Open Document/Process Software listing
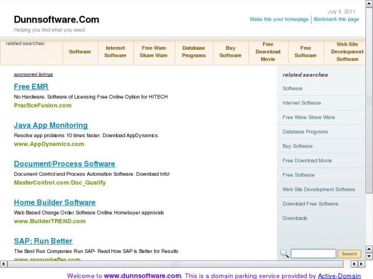Viewport: 373px width, 279px height. point(65,164)
